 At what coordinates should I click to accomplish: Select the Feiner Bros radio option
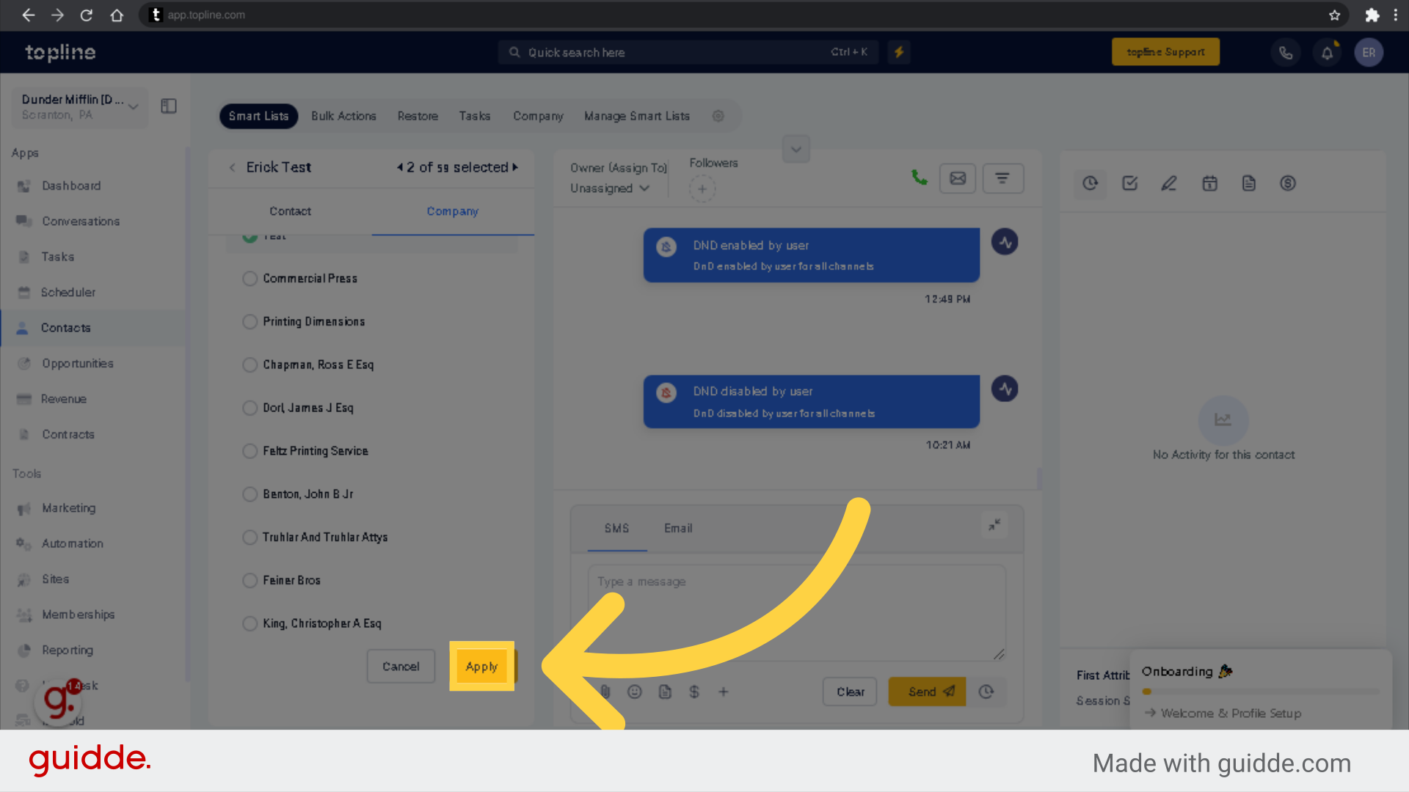pyautogui.click(x=250, y=581)
